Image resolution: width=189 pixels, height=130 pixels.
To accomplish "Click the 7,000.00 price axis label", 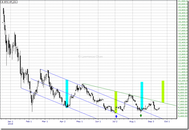I will 183,104.
